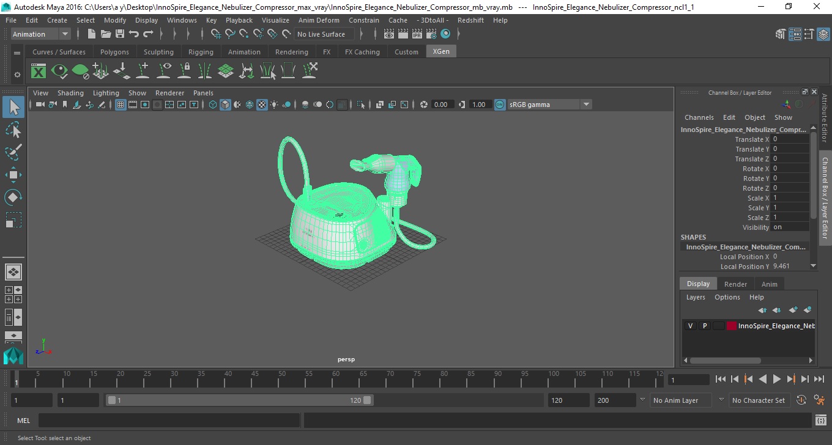
Task: Click the MEL command line input
Action: click(x=169, y=421)
